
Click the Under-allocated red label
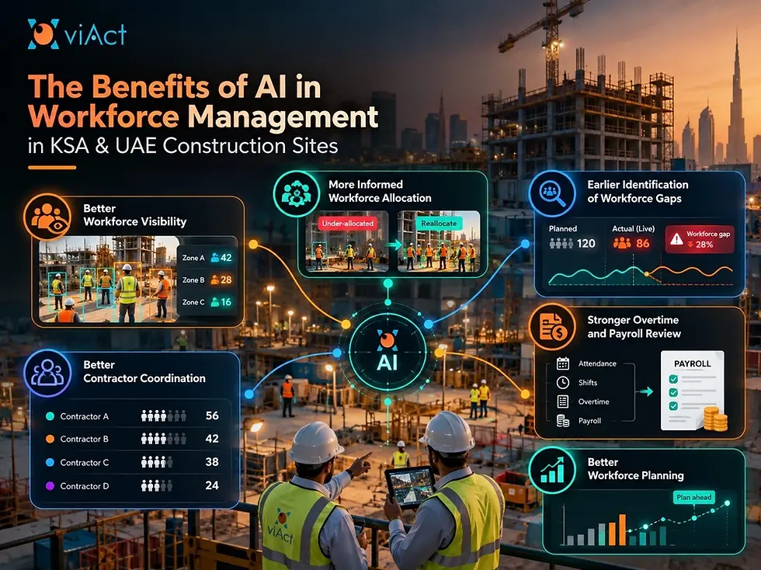point(348,224)
